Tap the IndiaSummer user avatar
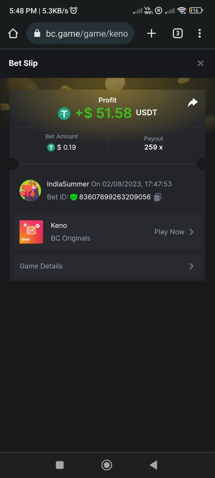Image resolution: width=215 pixels, height=478 pixels. [30, 190]
